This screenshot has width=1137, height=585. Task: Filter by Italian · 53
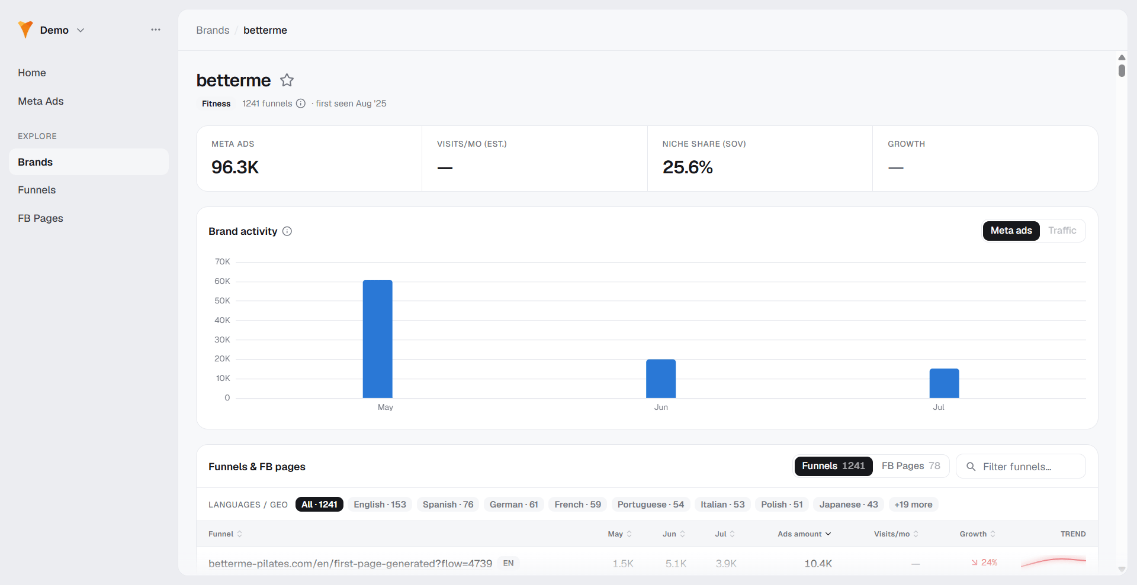point(723,505)
